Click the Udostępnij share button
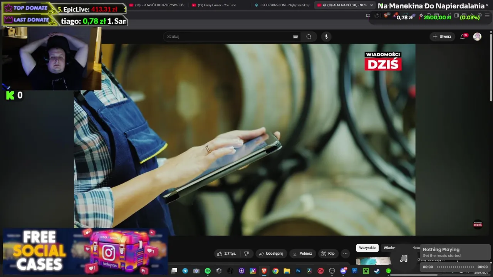The height and width of the screenshot is (277, 493). tap(271, 254)
